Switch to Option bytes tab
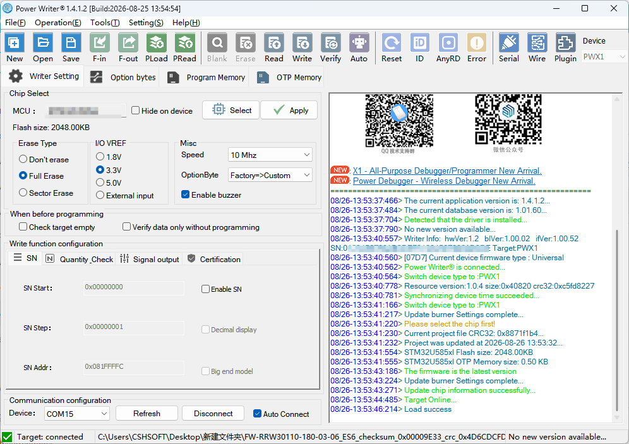The image size is (629, 444). [x=123, y=77]
